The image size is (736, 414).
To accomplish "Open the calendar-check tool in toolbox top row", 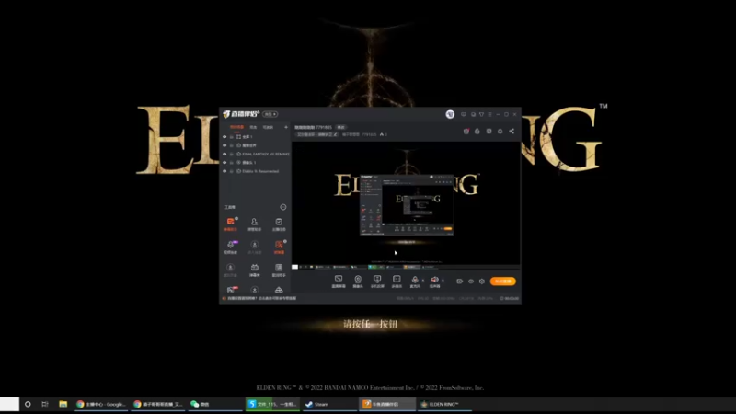I will point(279,224).
